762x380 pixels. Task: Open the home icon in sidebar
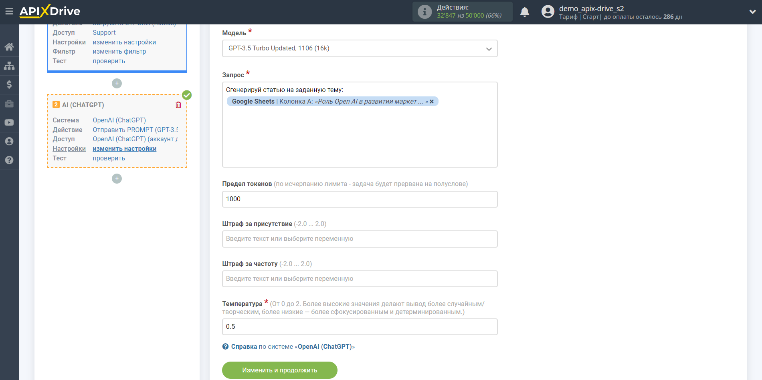9,47
